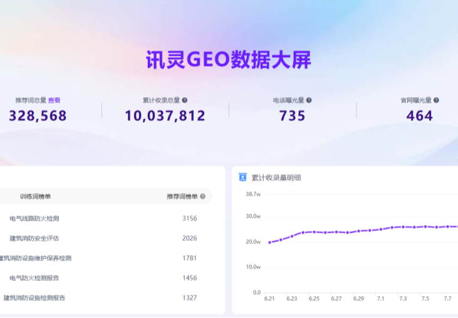Click the value 1781 in the list

pos(190,258)
